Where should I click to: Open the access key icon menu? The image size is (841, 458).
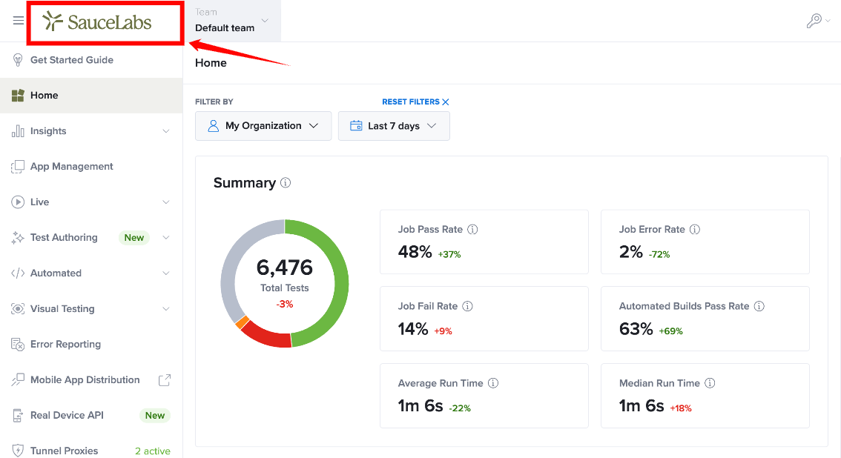coord(818,20)
